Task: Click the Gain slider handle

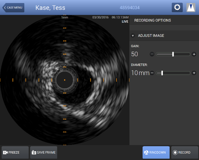Action: click(x=173, y=54)
